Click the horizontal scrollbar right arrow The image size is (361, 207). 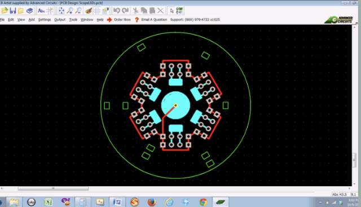(x=349, y=188)
